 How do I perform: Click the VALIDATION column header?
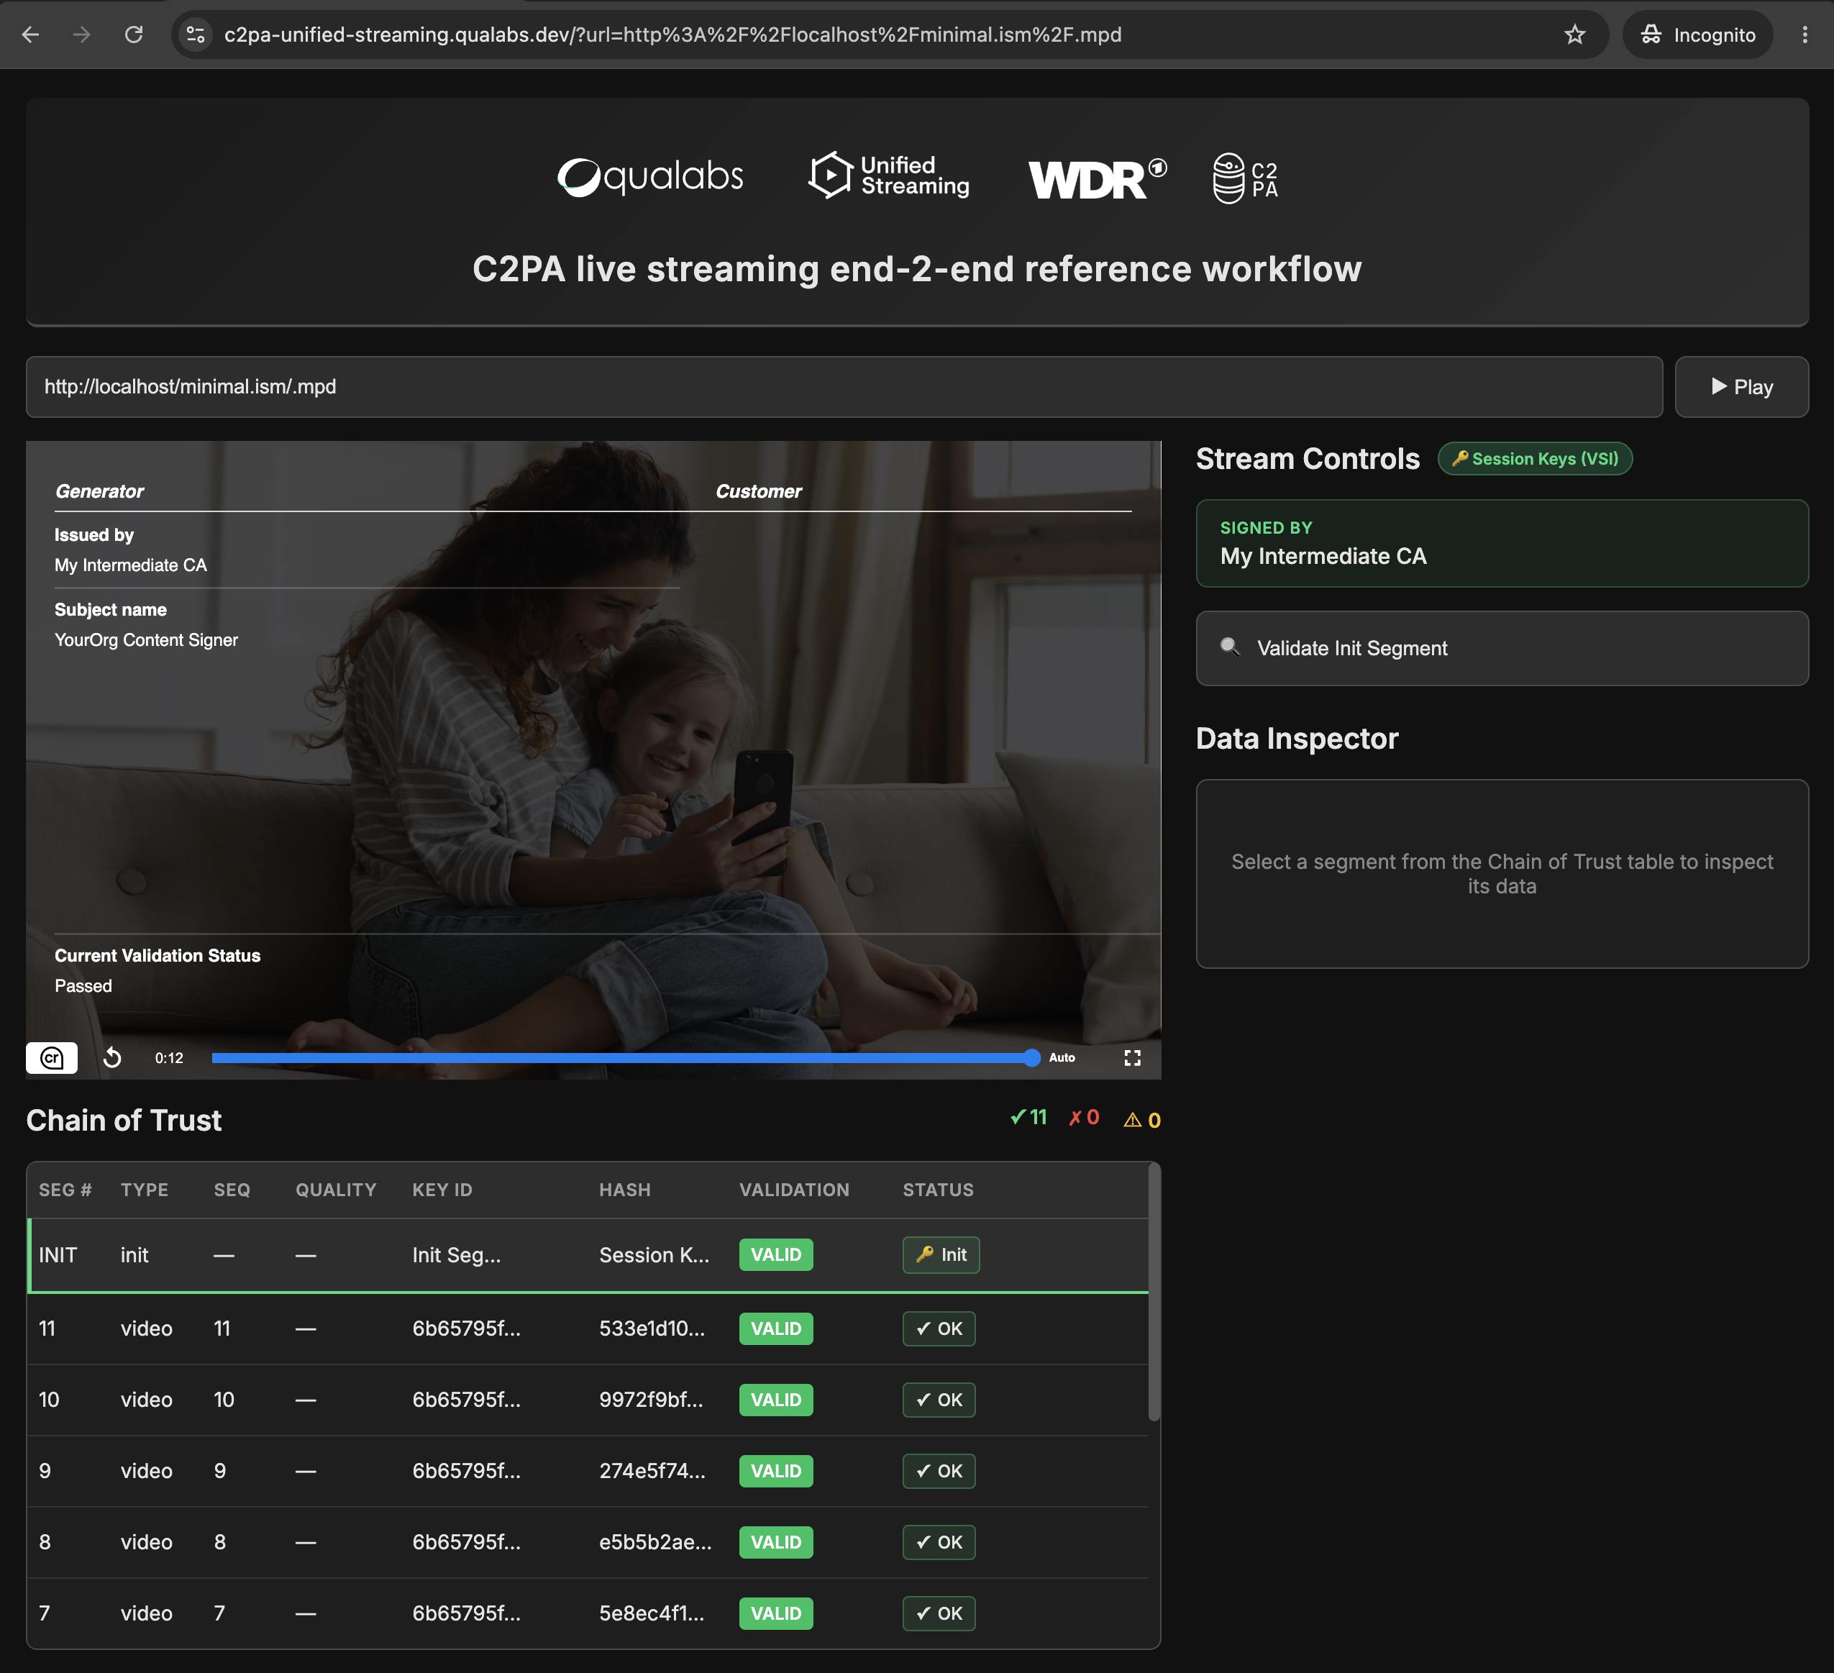[794, 1190]
